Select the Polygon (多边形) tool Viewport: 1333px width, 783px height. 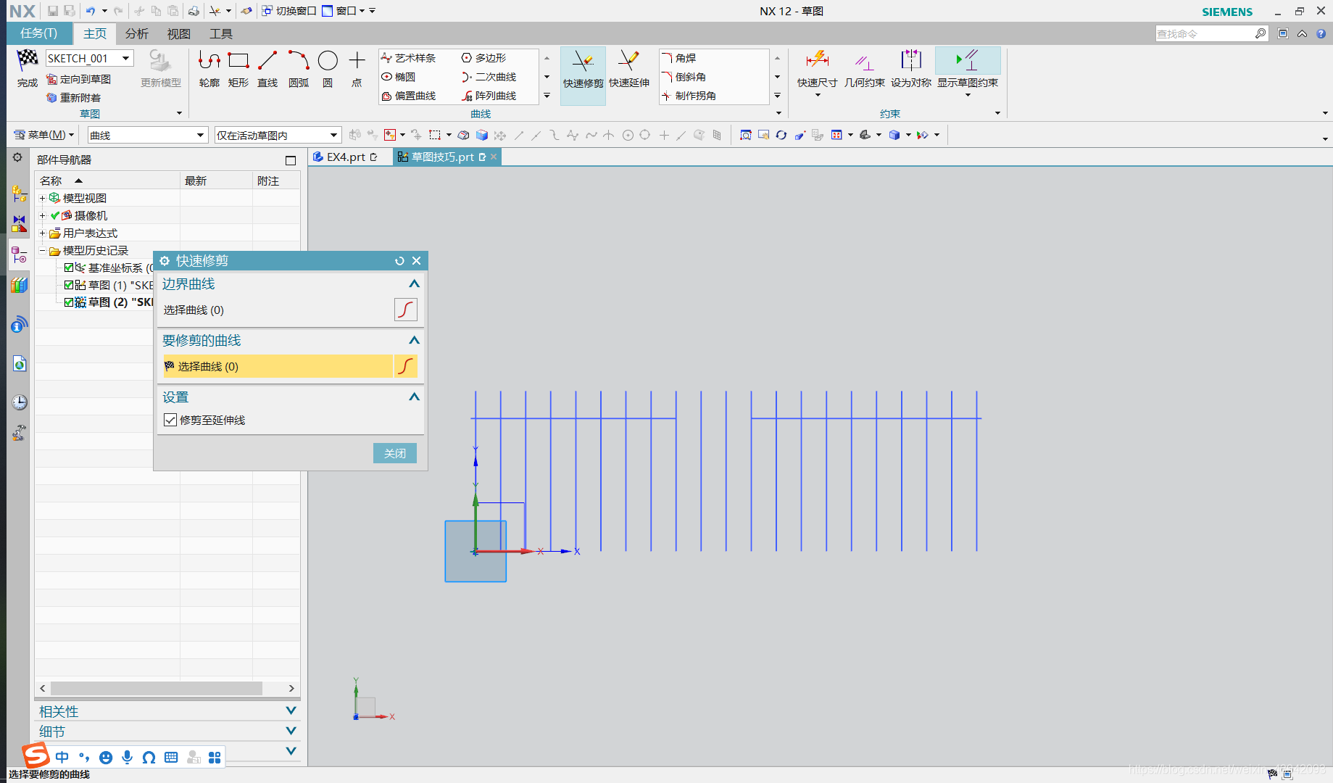pos(484,58)
